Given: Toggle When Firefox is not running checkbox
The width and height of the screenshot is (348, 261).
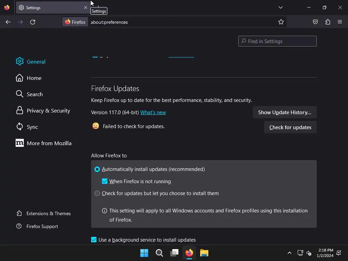Looking at the screenshot, I should tap(105, 181).
